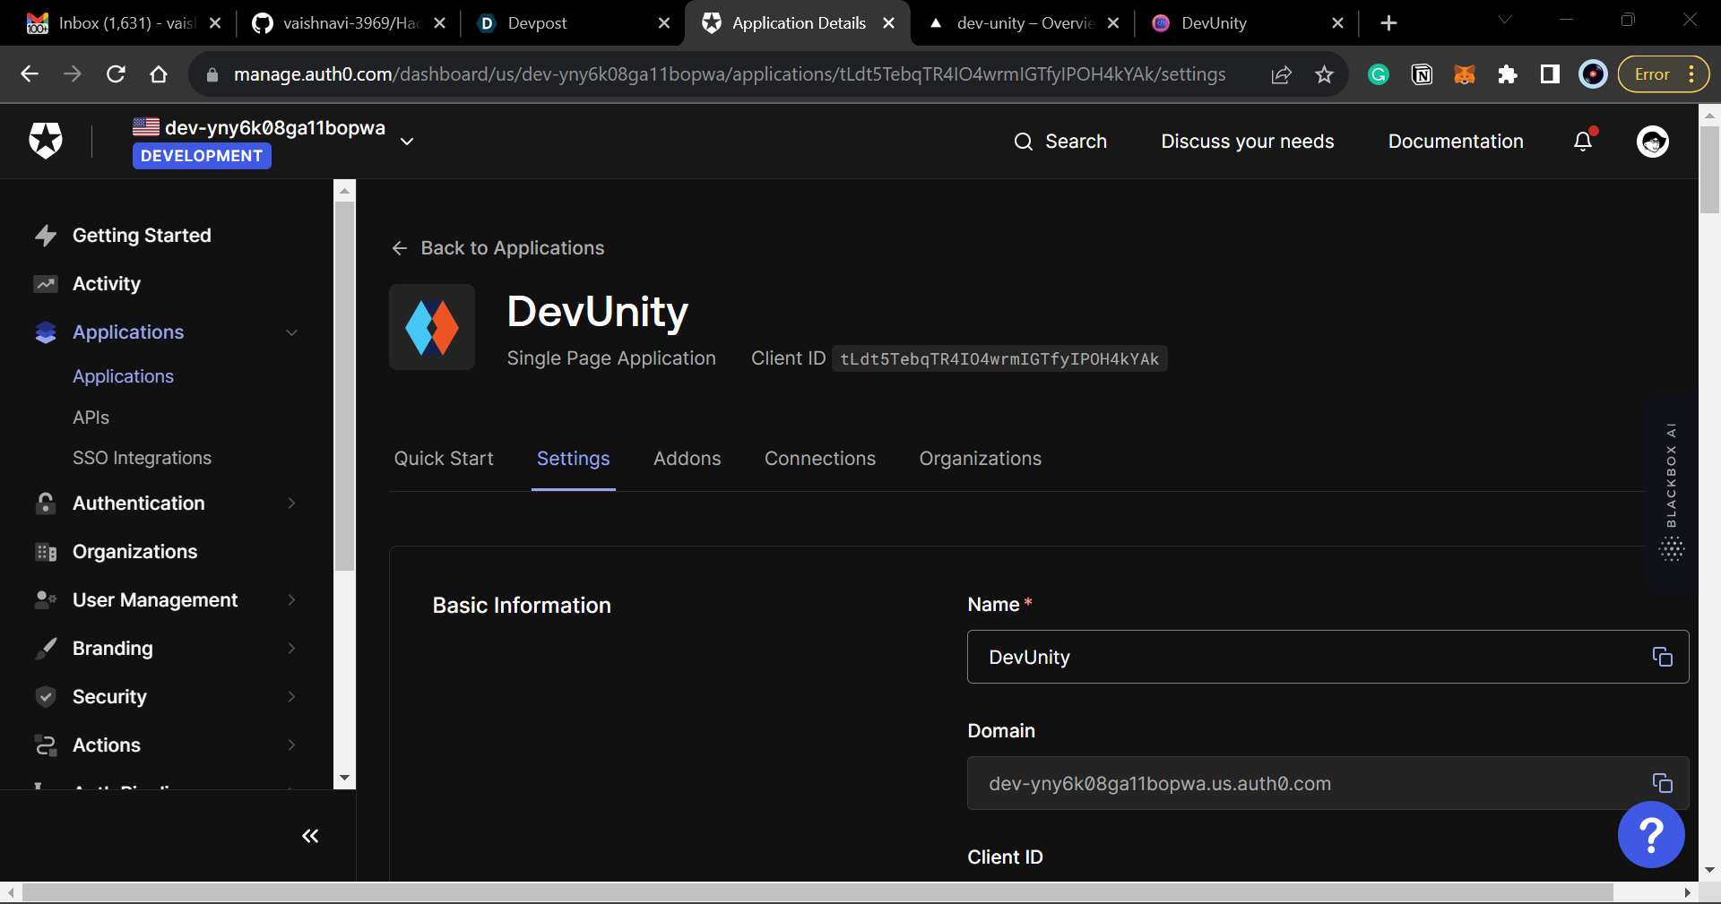
Task: Copy the Domain field value
Action: point(1662,783)
